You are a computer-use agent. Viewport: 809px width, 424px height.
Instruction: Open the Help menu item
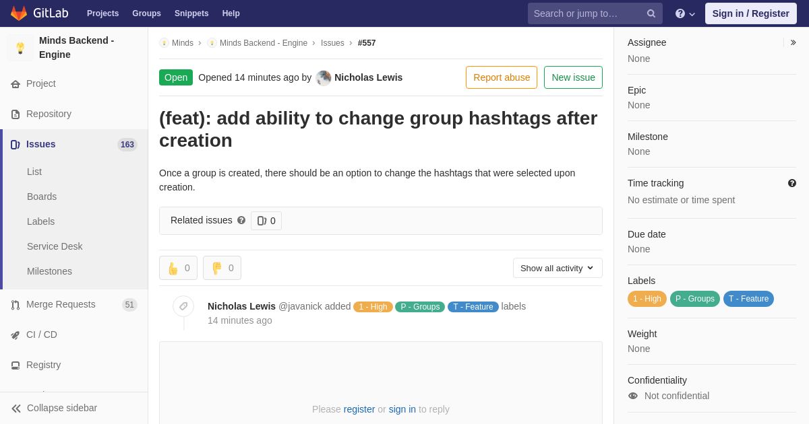point(231,13)
